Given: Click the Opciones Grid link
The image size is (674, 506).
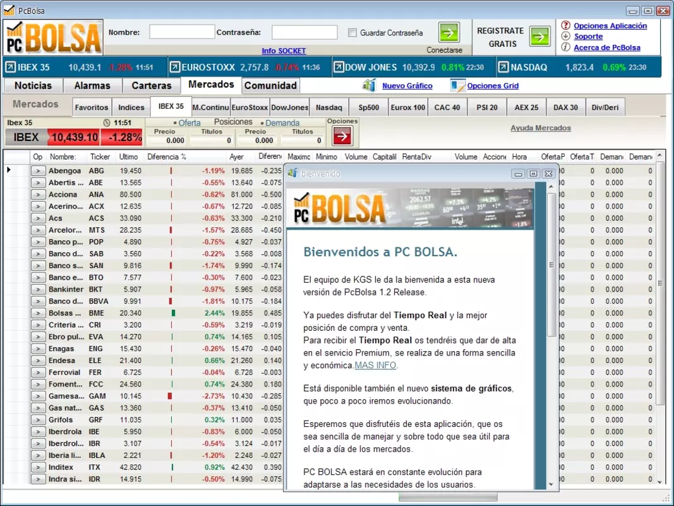Looking at the screenshot, I should tap(493, 85).
